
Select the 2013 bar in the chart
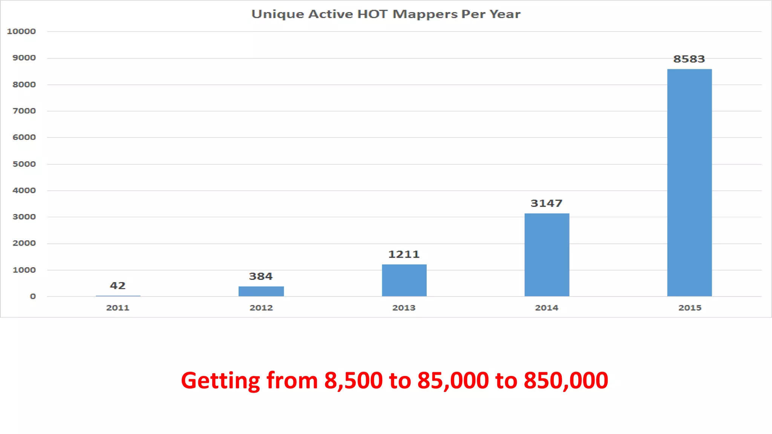coord(404,280)
